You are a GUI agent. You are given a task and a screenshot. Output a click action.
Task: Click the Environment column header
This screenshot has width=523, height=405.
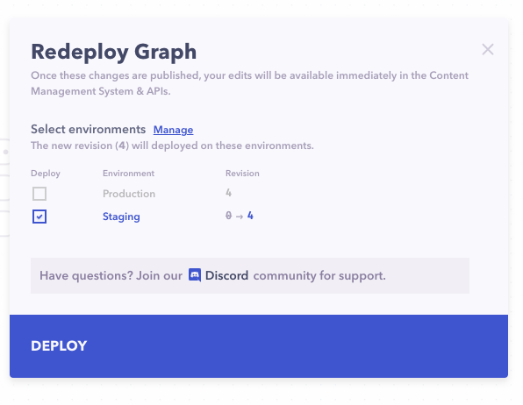[x=128, y=174]
